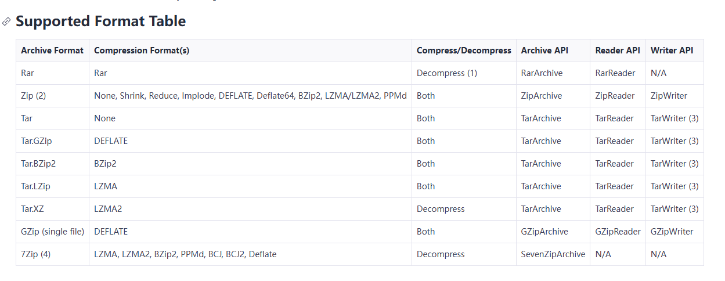This screenshot has width=725, height=281.
Task: Click the Supported Format Table heading
Action: point(100,21)
